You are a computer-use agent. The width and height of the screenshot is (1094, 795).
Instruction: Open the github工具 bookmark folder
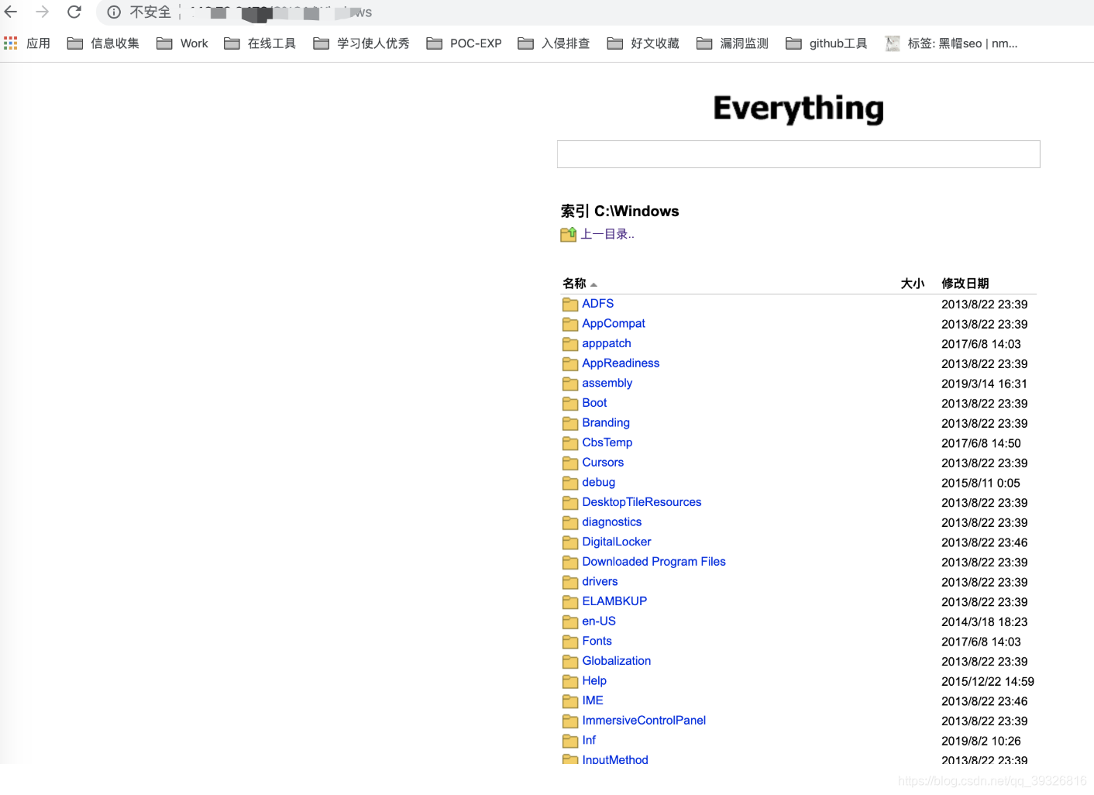tap(826, 43)
